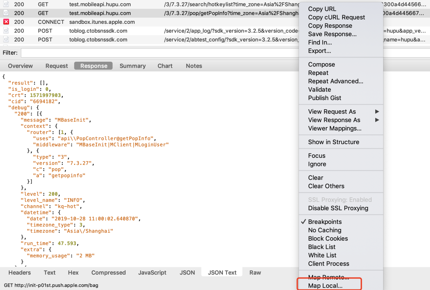Enable Block Cookies option
The height and width of the screenshot is (290, 430).
(328, 238)
